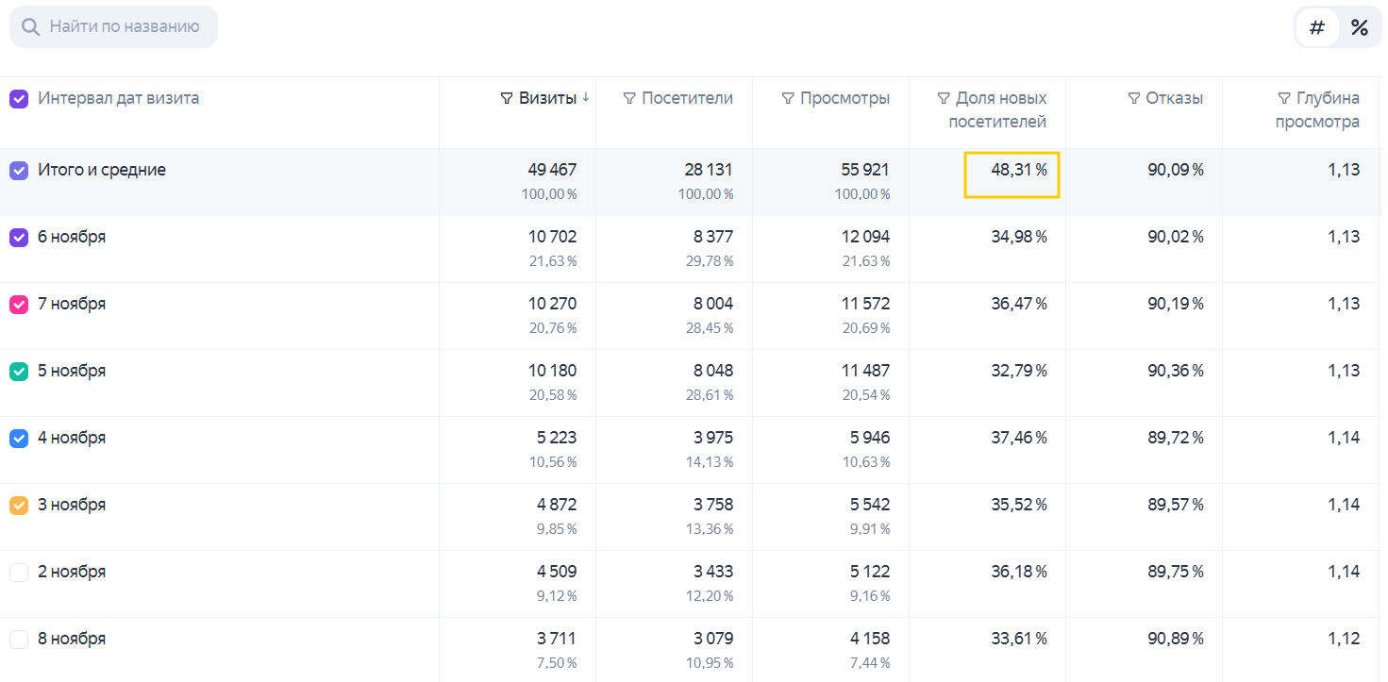Viewport: 1388px width, 682px height.
Task: Open filter icon for Посетители column
Action: click(629, 98)
